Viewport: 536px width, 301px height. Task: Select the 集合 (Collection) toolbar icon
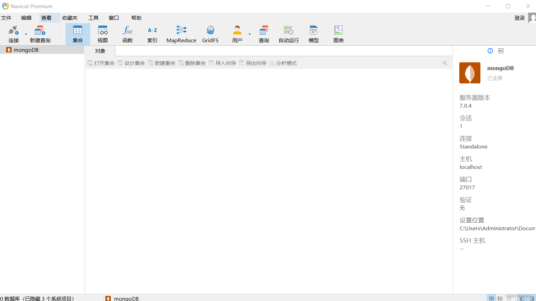[78, 34]
